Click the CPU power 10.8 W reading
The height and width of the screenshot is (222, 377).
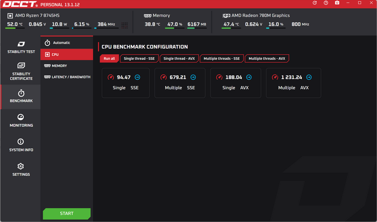coord(60,24)
